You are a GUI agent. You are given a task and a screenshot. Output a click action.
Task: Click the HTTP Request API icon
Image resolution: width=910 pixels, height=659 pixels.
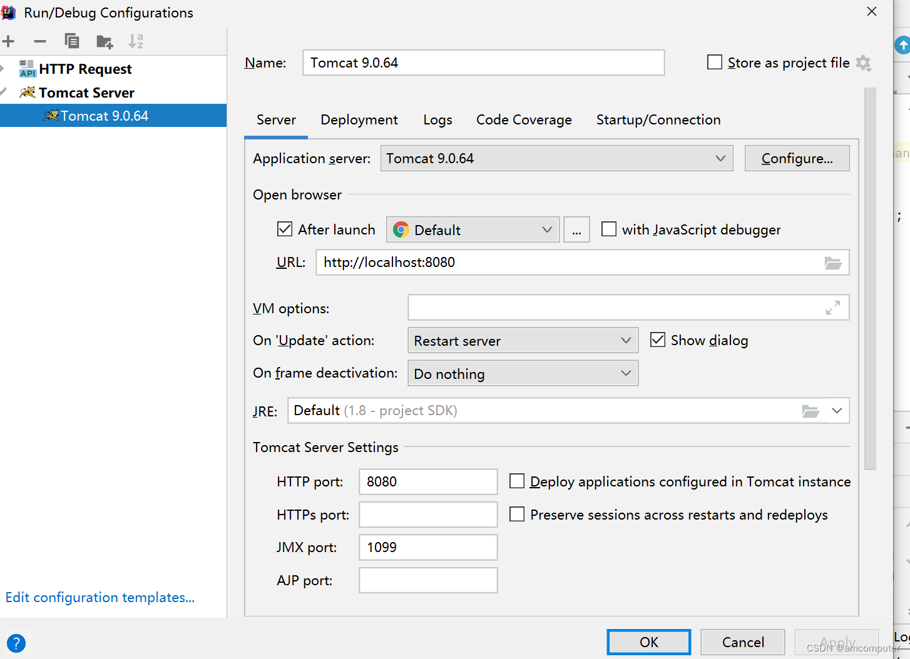click(x=28, y=69)
